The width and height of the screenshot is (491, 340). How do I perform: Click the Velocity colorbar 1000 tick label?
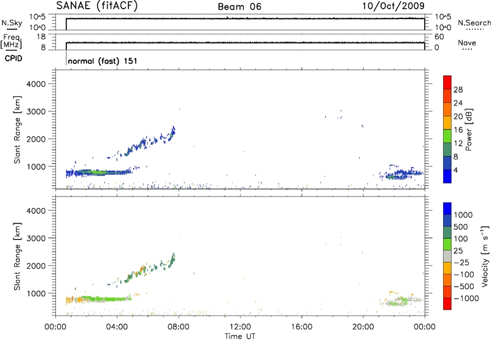[463, 215]
